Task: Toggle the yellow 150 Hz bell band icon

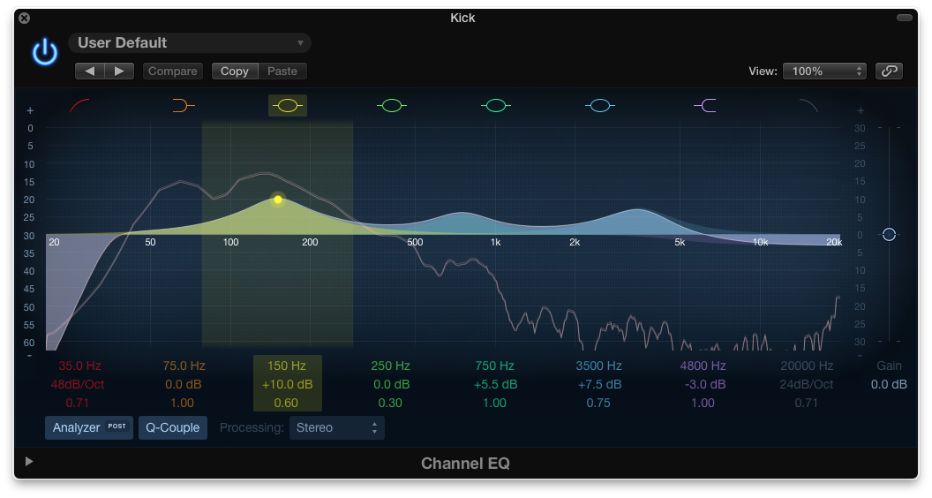Action: tap(288, 106)
